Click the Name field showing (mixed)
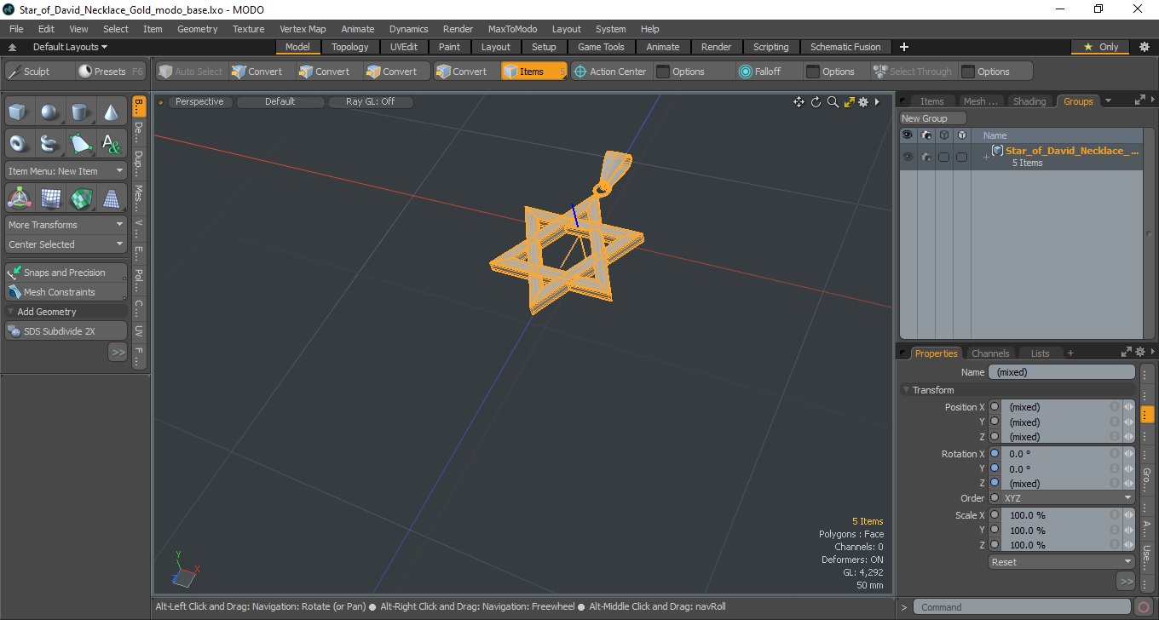Image resolution: width=1159 pixels, height=620 pixels. point(1061,372)
